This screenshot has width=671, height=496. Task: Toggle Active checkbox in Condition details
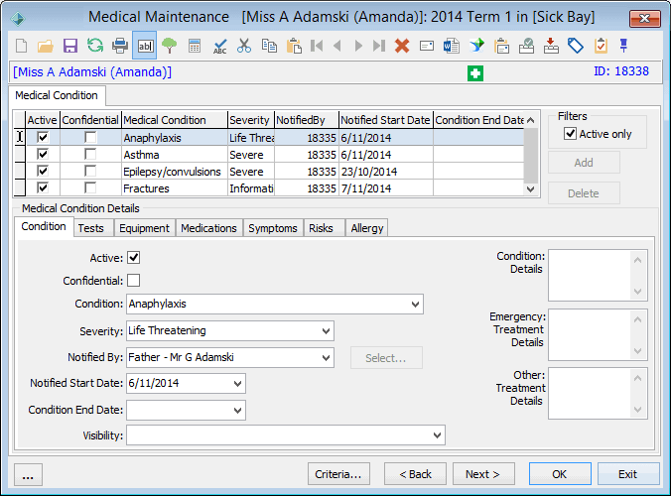(134, 258)
